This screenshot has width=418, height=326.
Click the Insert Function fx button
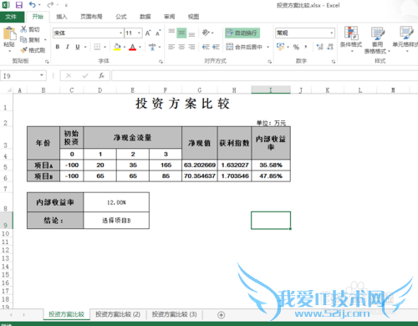(x=101, y=75)
